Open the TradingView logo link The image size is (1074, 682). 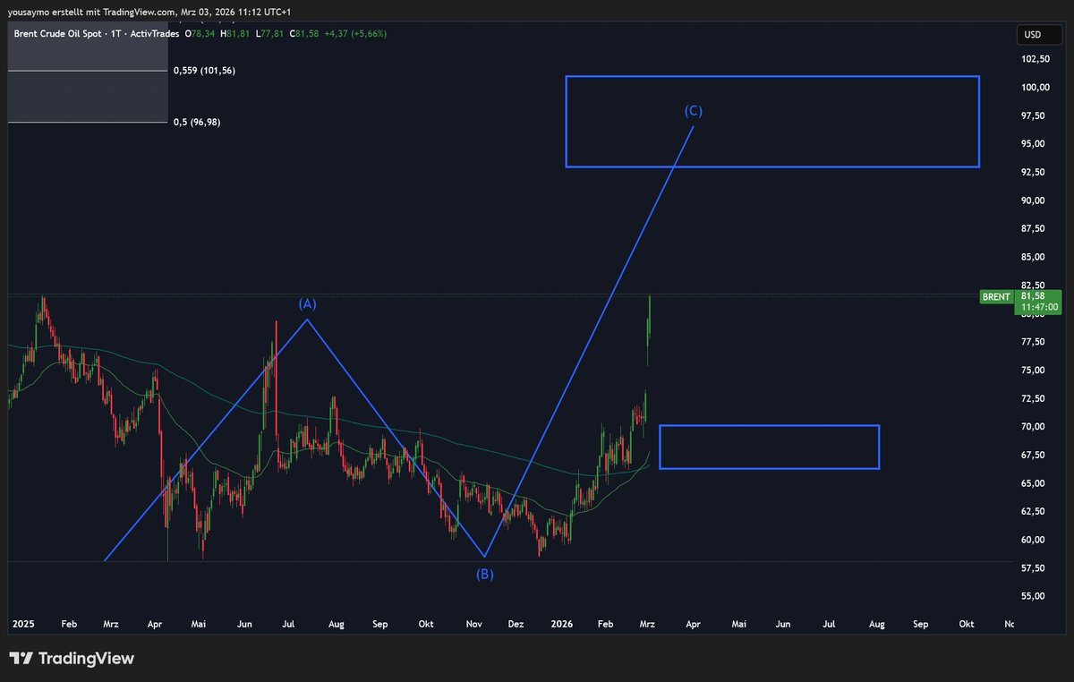click(x=72, y=659)
